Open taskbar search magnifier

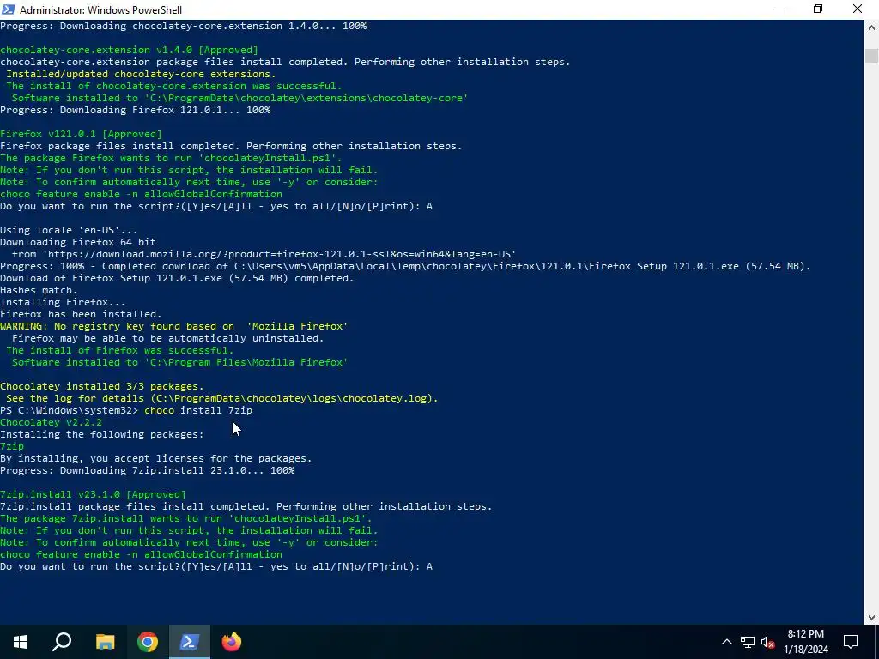click(62, 642)
